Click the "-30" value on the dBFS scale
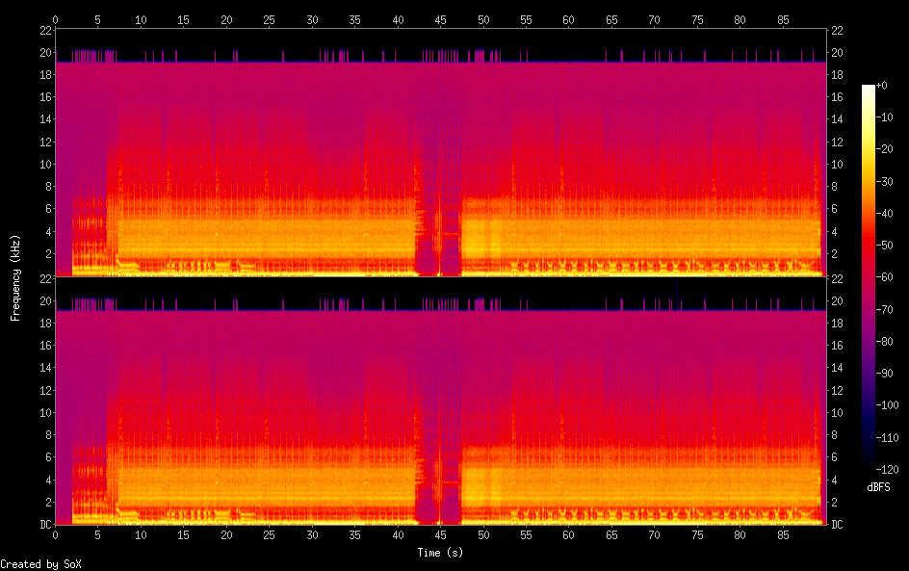Viewport: 909px width, 571px height. 884,181
